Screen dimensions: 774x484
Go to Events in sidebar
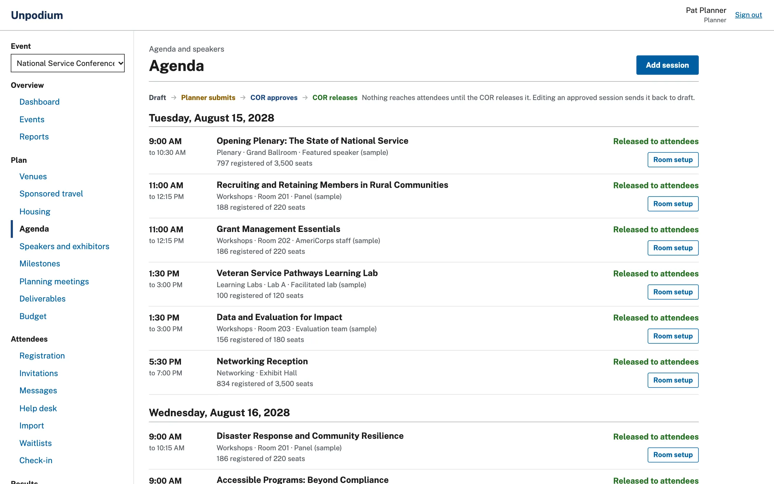click(32, 119)
